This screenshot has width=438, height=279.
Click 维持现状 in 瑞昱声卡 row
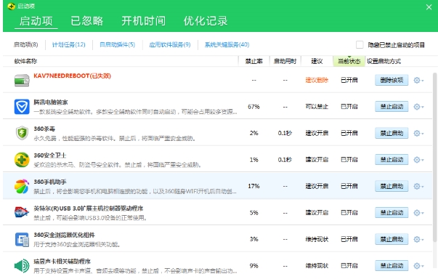pos(317,266)
